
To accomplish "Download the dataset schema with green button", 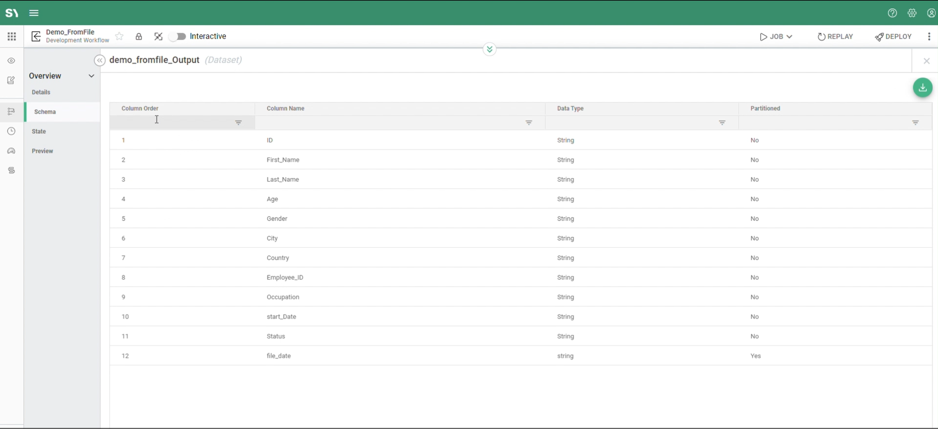I will 922,88.
